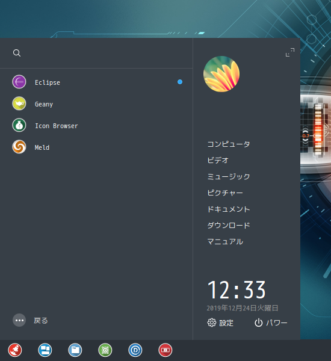The width and height of the screenshot is (331, 361).
Task: Click the red rocket launcher dock icon
Action: click(x=15, y=350)
